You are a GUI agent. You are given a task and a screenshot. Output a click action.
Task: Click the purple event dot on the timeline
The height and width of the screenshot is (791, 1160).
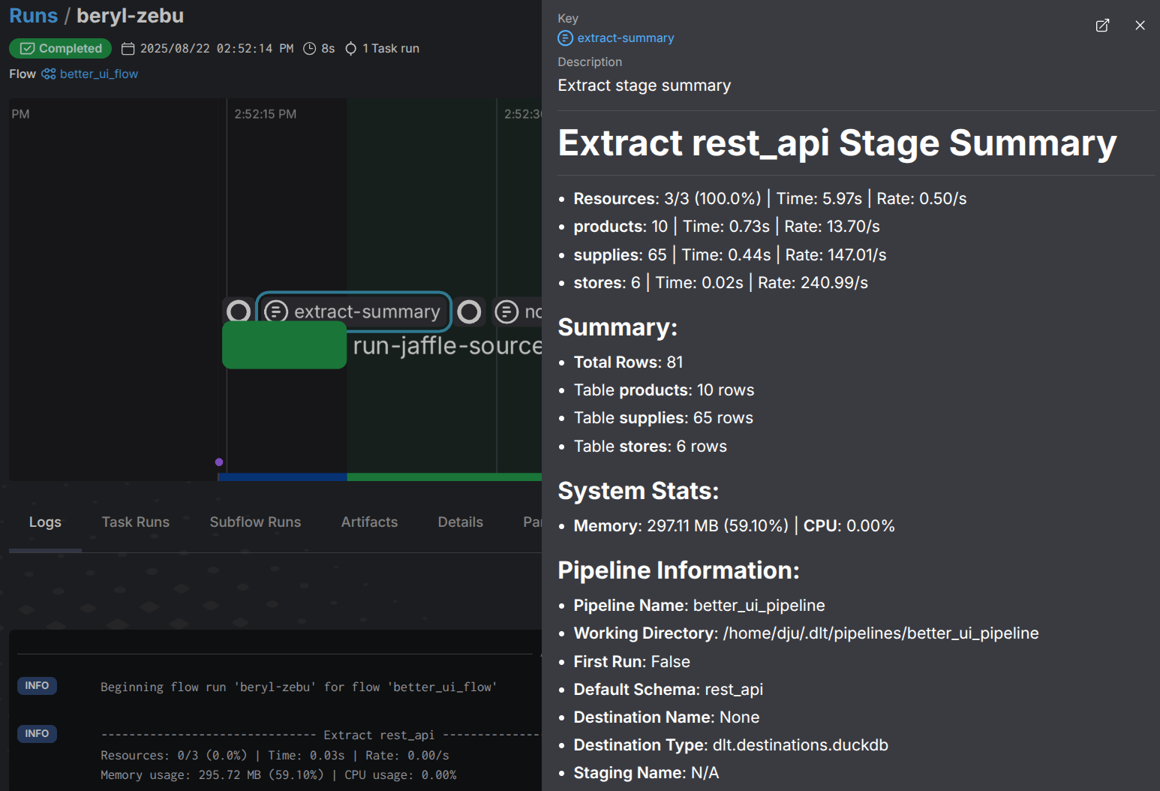pyautogui.click(x=219, y=462)
